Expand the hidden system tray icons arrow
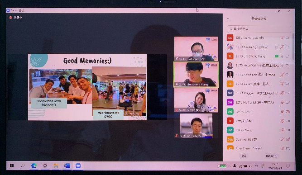This screenshot has height=175, width=302. [x=229, y=166]
